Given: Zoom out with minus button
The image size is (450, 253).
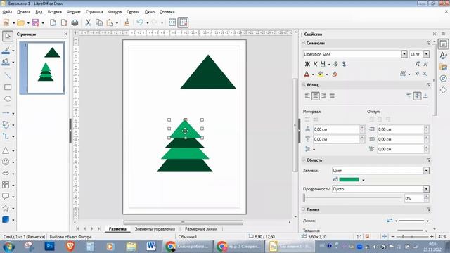Looking at the screenshot, I should click(393, 237).
